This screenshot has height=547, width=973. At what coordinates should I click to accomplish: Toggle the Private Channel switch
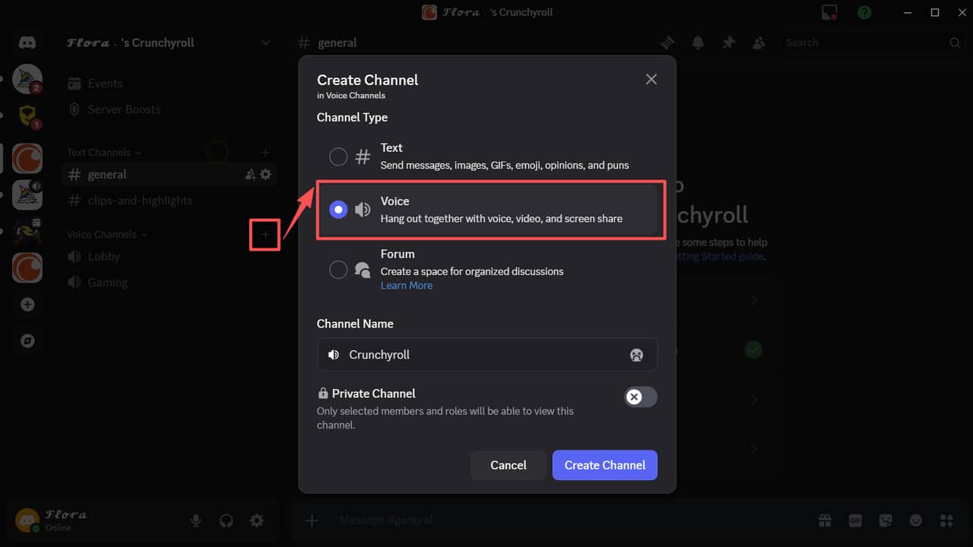pos(640,397)
